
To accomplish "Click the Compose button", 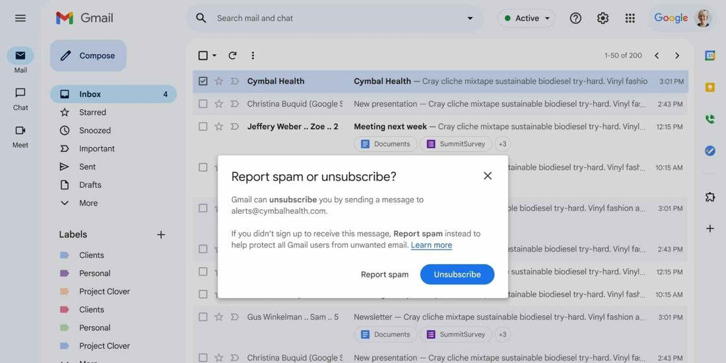I will pyautogui.click(x=88, y=55).
